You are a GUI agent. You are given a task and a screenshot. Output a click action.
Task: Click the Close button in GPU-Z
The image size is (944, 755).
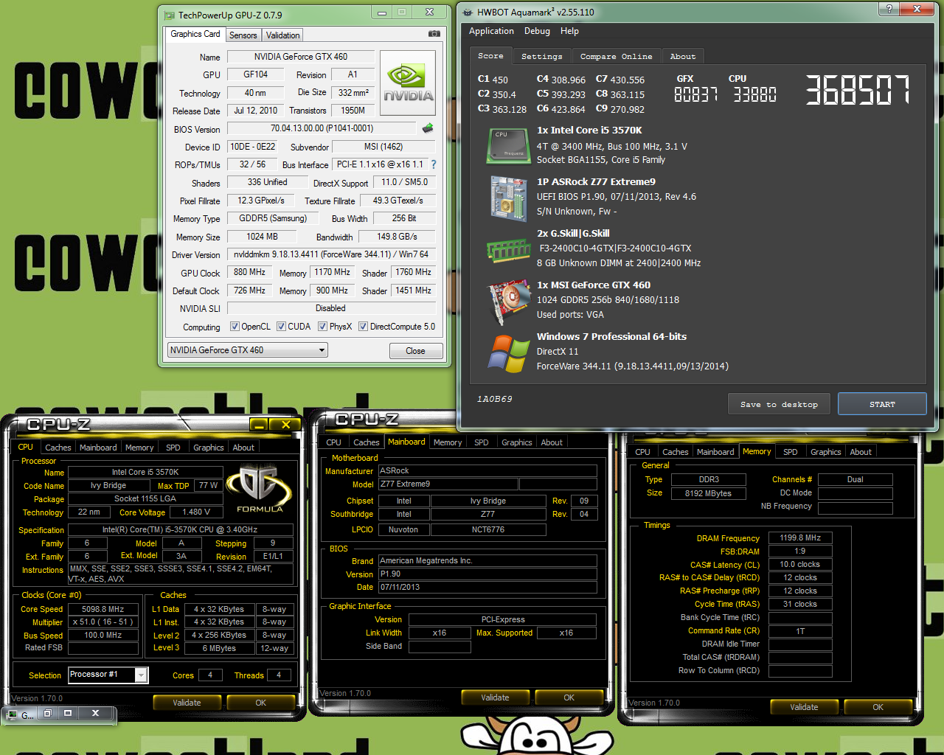pyautogui.click(x=415, y=351)
